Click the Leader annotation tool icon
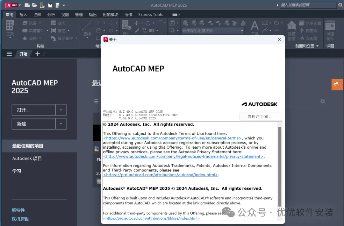This screenshot has height=226, width=344. [x=265, y=31]
